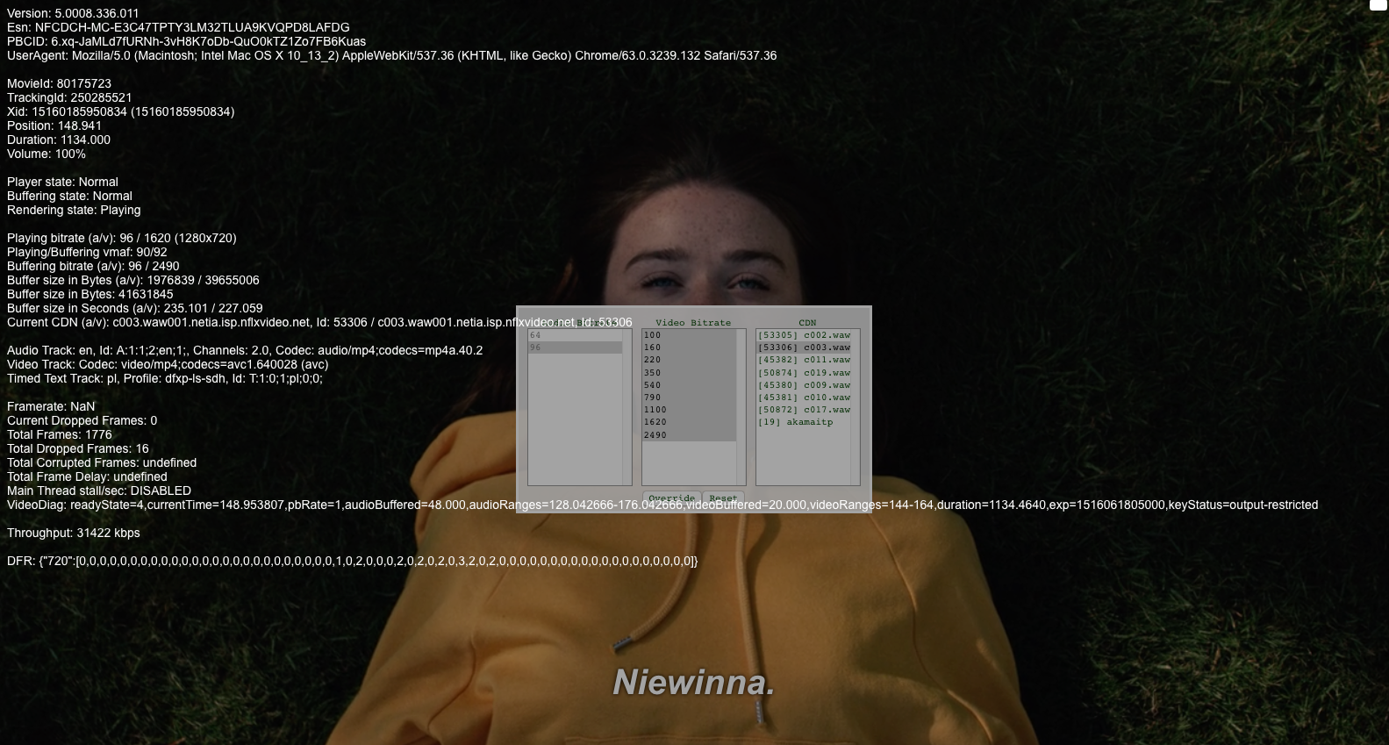Select video bitrate 1100

pos(689,410)
